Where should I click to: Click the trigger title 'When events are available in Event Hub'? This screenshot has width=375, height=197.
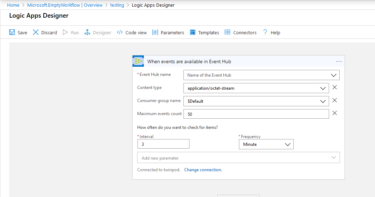point(189,61)
